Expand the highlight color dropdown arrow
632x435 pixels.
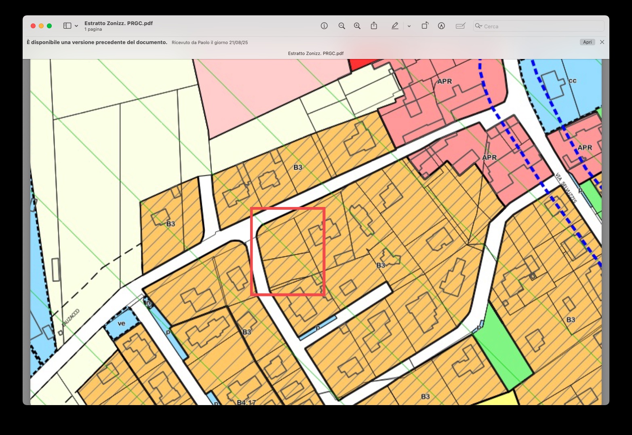[x=409, y=26]
